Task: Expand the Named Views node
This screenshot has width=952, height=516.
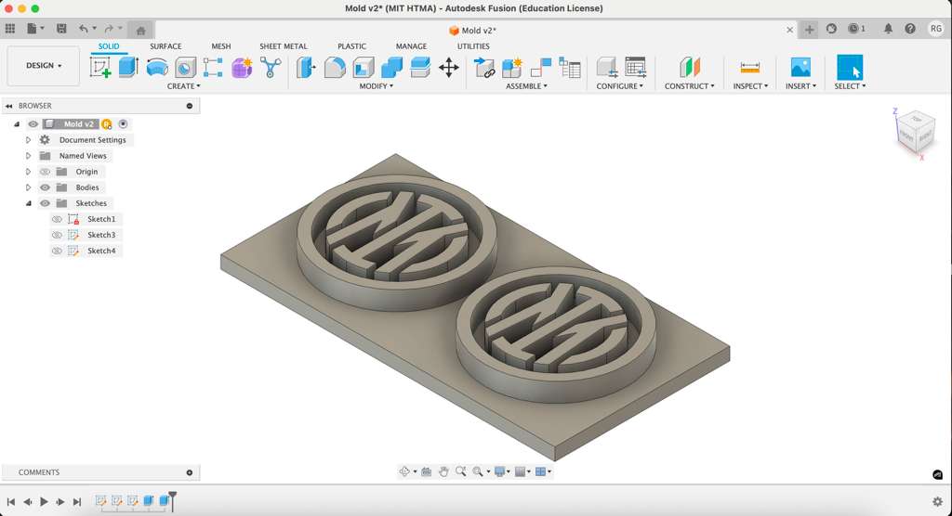Action: tap(28, 155)
